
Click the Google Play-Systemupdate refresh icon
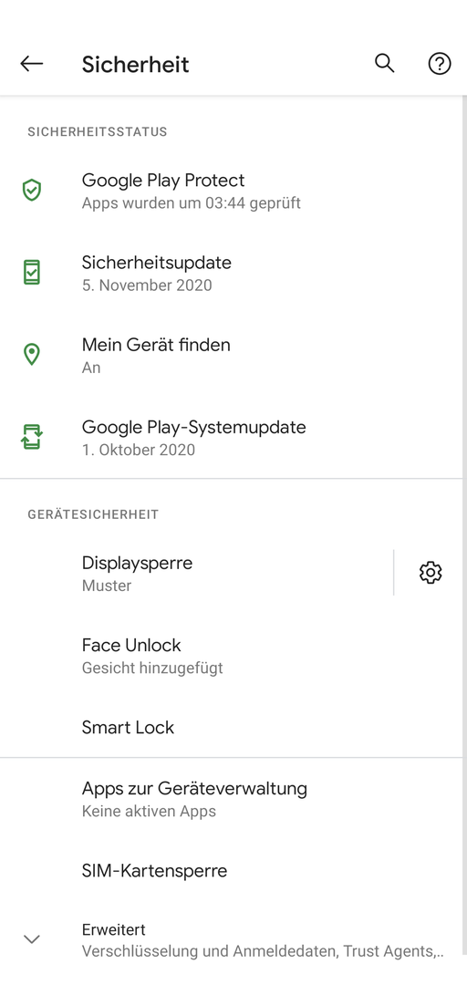(31, 437)
